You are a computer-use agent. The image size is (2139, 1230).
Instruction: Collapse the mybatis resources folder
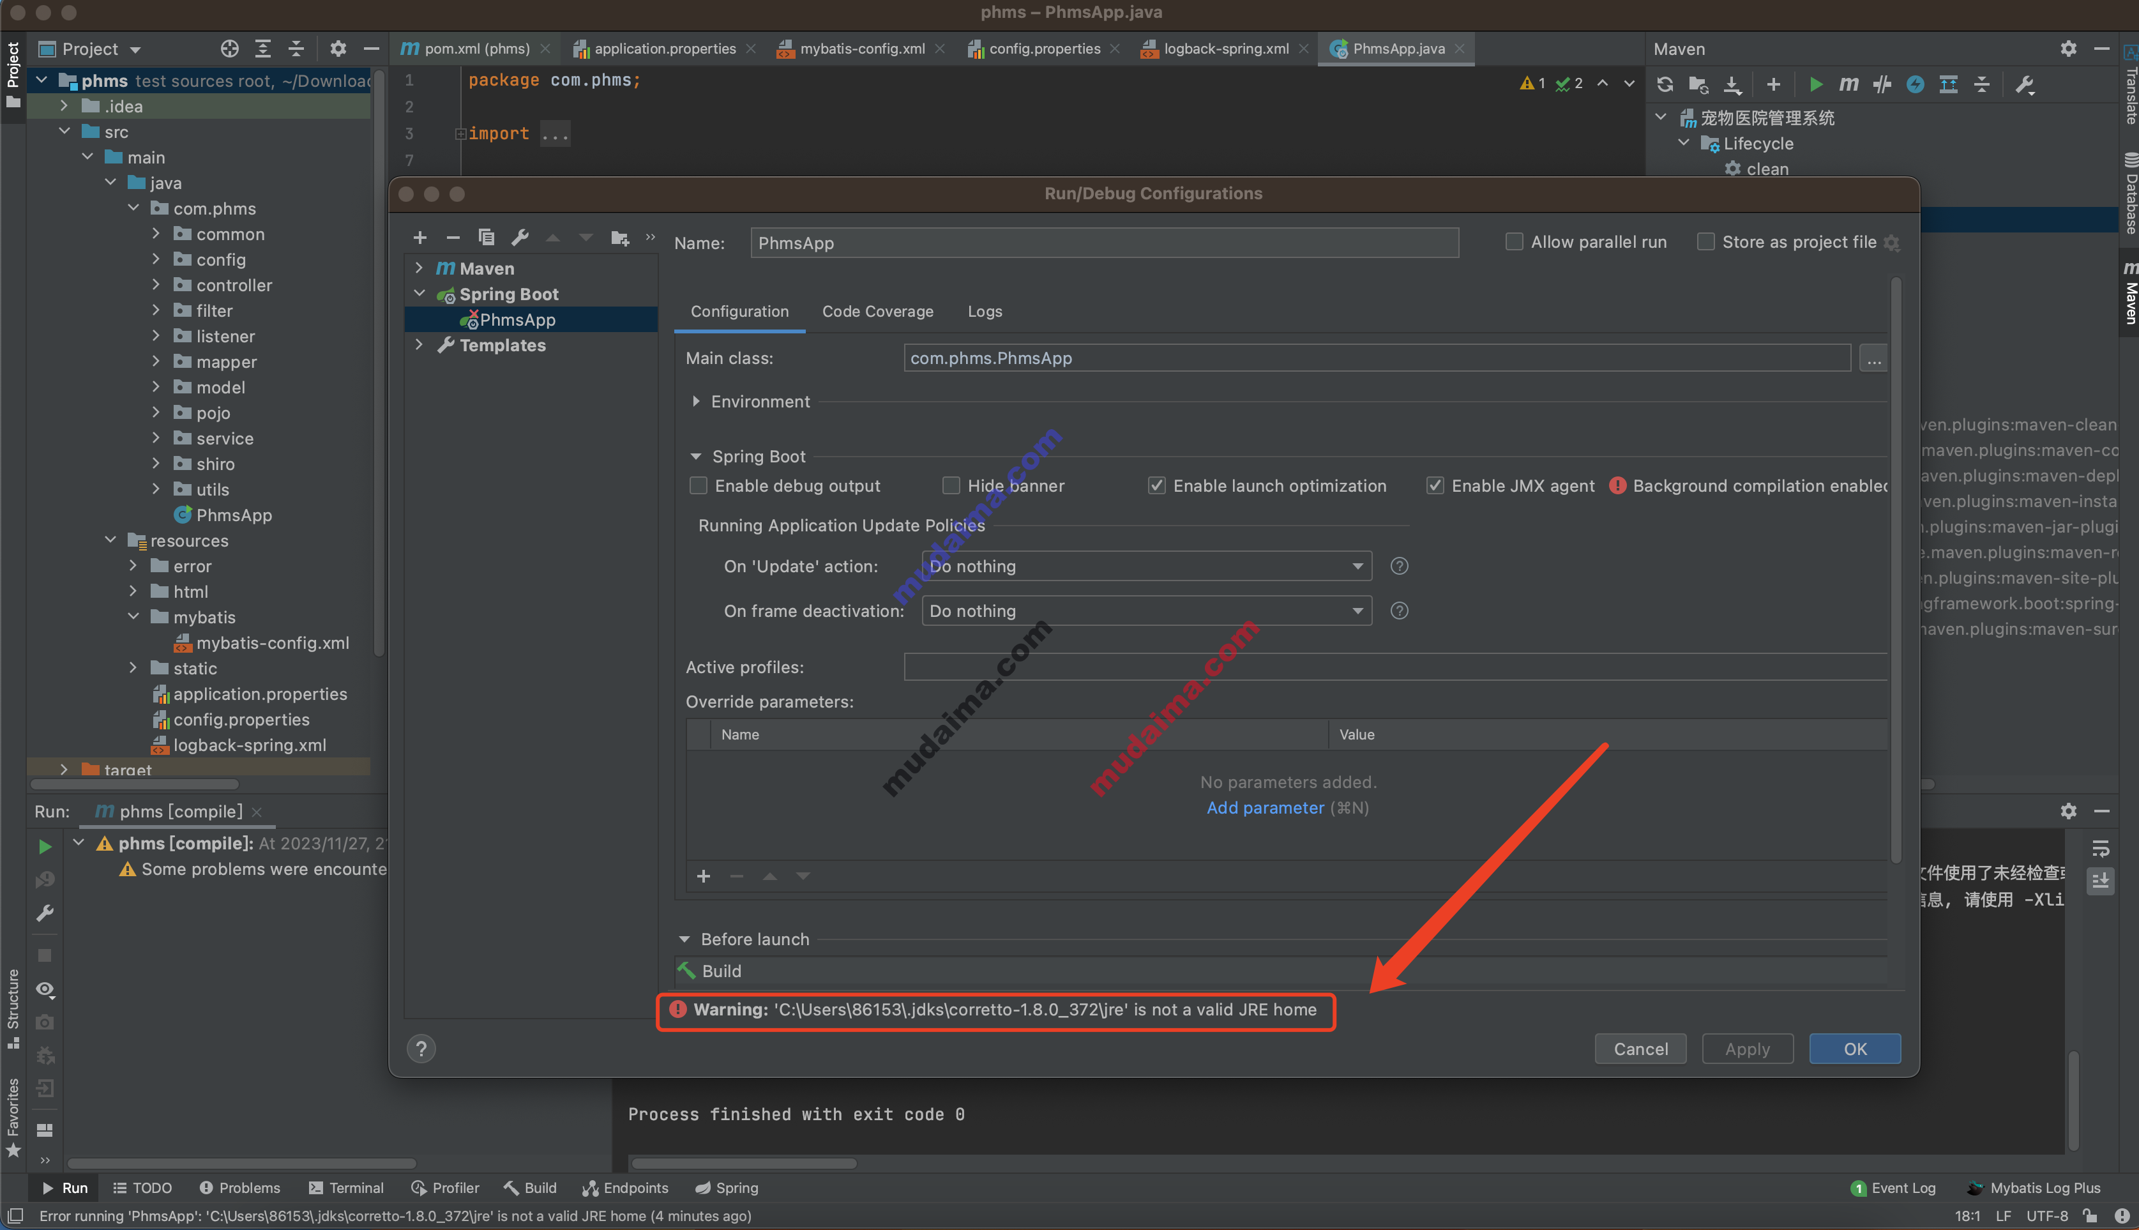tap(133, 617)
